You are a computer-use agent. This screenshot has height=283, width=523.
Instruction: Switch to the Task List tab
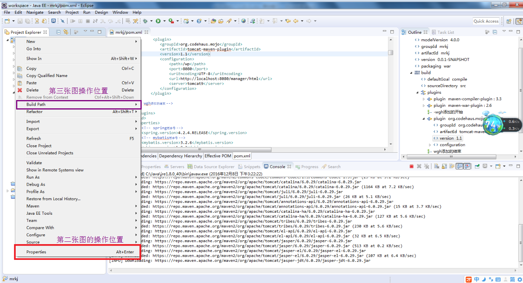point(443,32)
